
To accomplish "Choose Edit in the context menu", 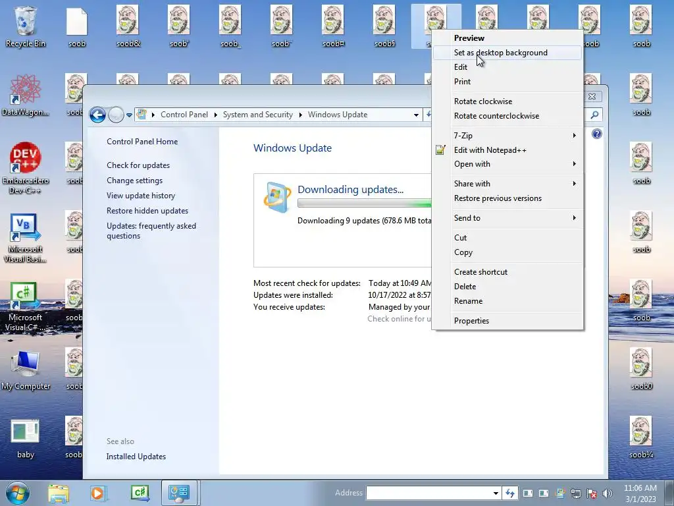I will point(507,67).
